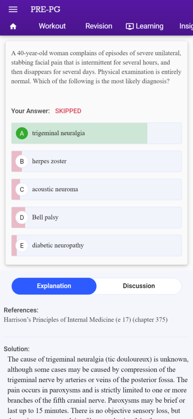Select the B option circle
Screen dimensions: 193x419
pos(22,161)
